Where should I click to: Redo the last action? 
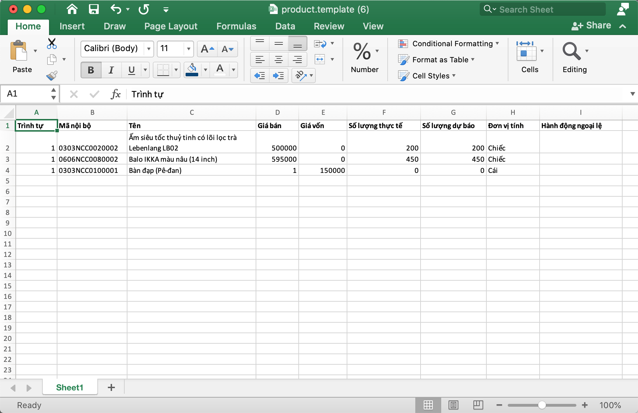click(x=144, y=9)
